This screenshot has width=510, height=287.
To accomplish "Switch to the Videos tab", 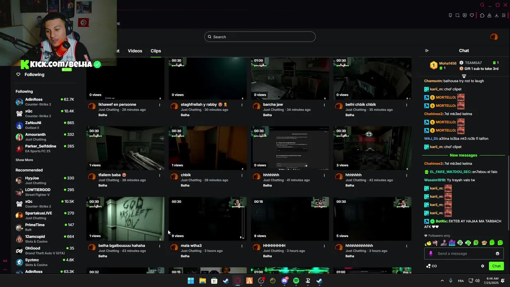I will click(x=135, y=51).
